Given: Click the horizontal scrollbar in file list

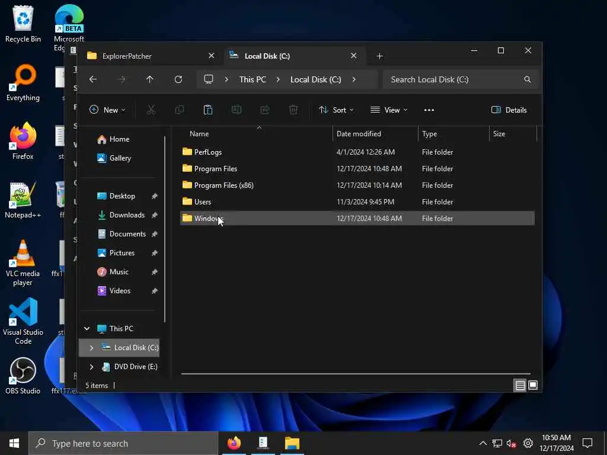Looking at the screenshot, I should coord(356,374).
